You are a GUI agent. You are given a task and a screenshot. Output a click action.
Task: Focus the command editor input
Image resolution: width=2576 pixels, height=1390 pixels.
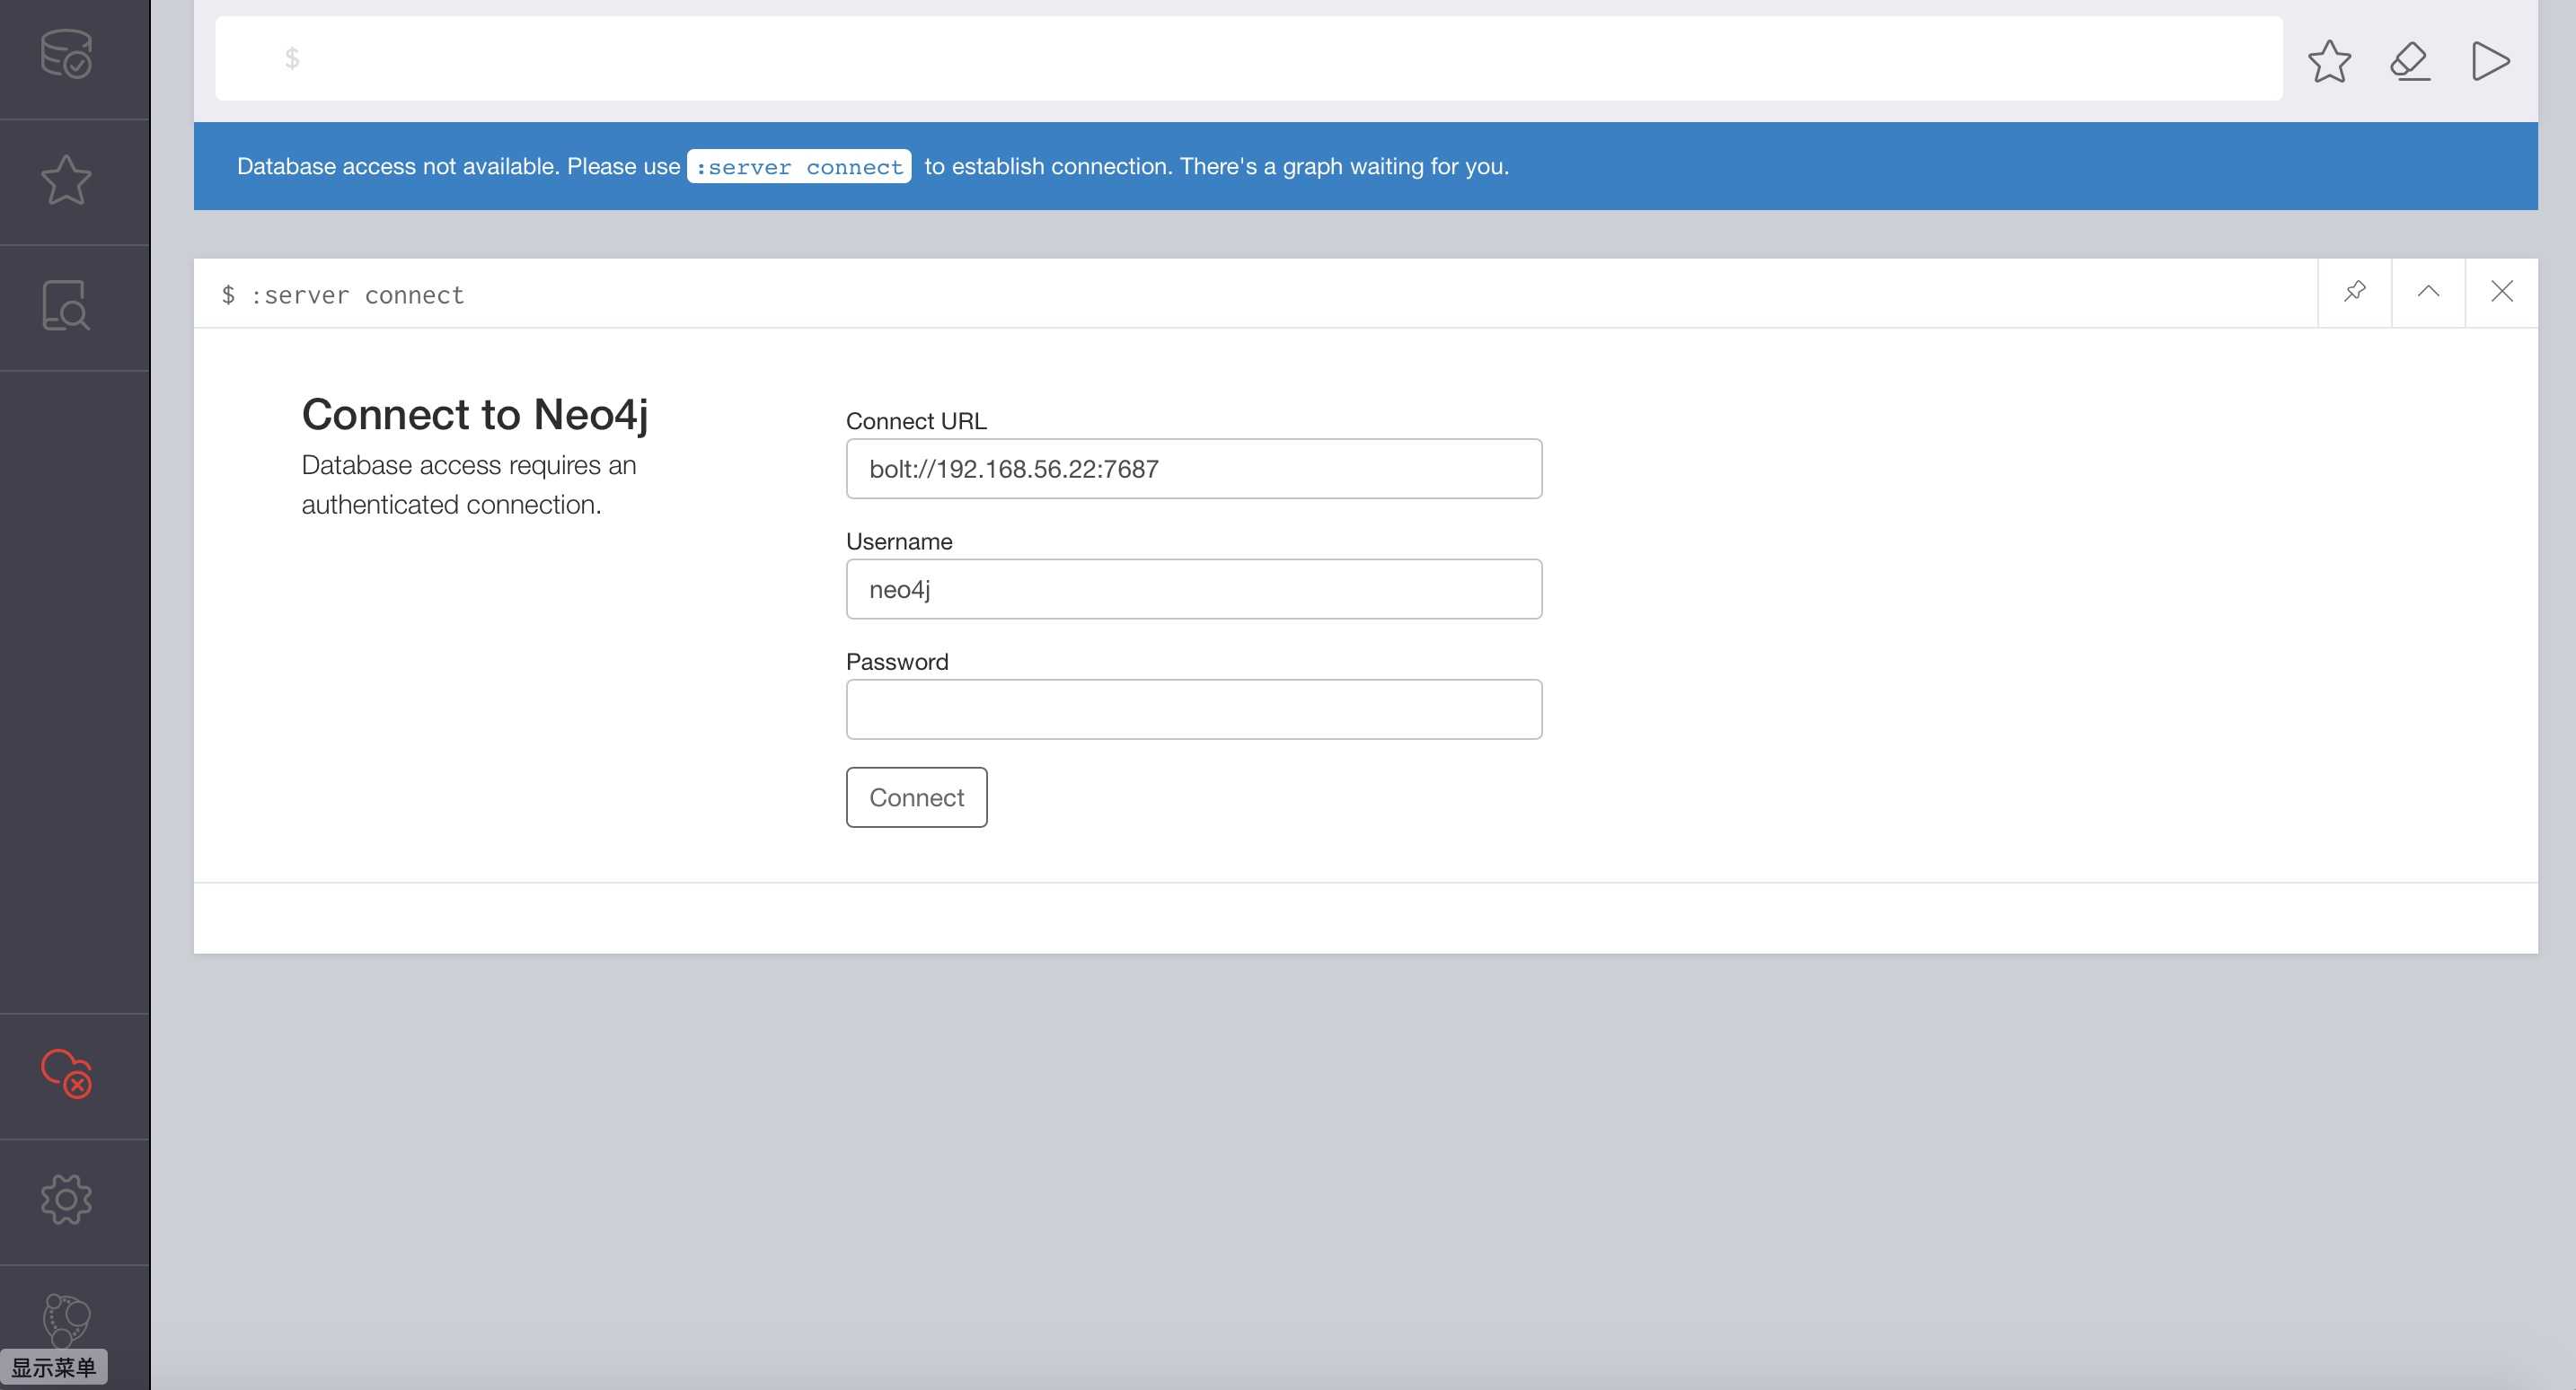(x=1249, y=58)
